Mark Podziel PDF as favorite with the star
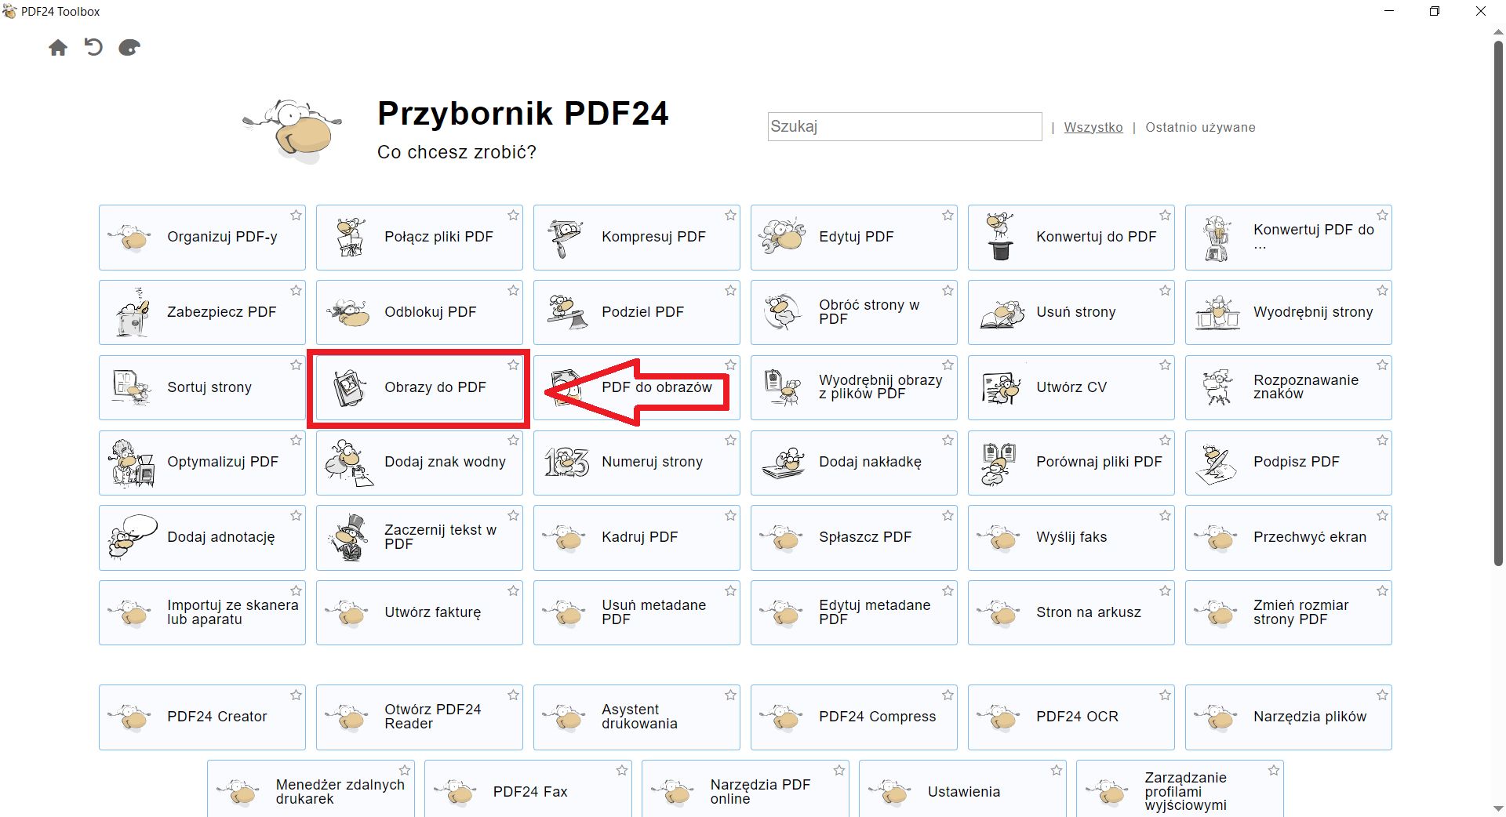Image resolution: width=1506 pixels, height=817 pixels. click(x=730, y=290)
